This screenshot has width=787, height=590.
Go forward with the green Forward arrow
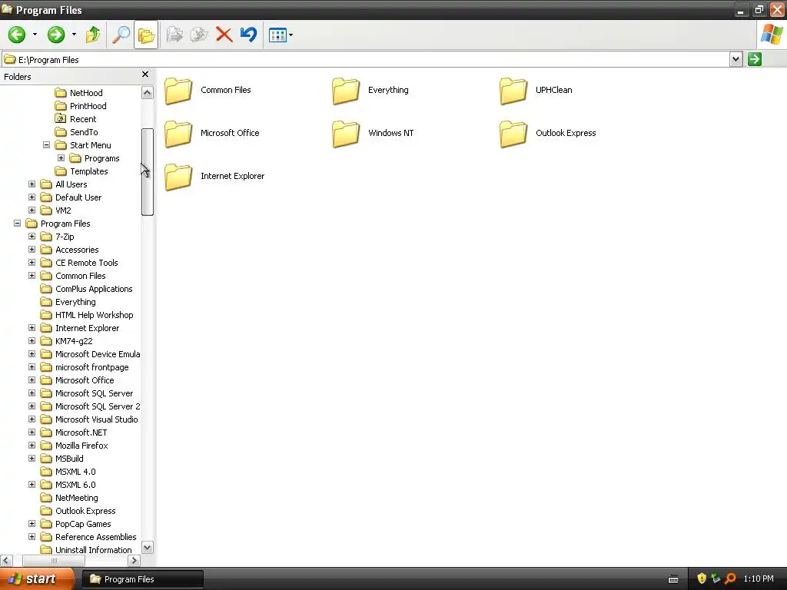tap(55, 35)
